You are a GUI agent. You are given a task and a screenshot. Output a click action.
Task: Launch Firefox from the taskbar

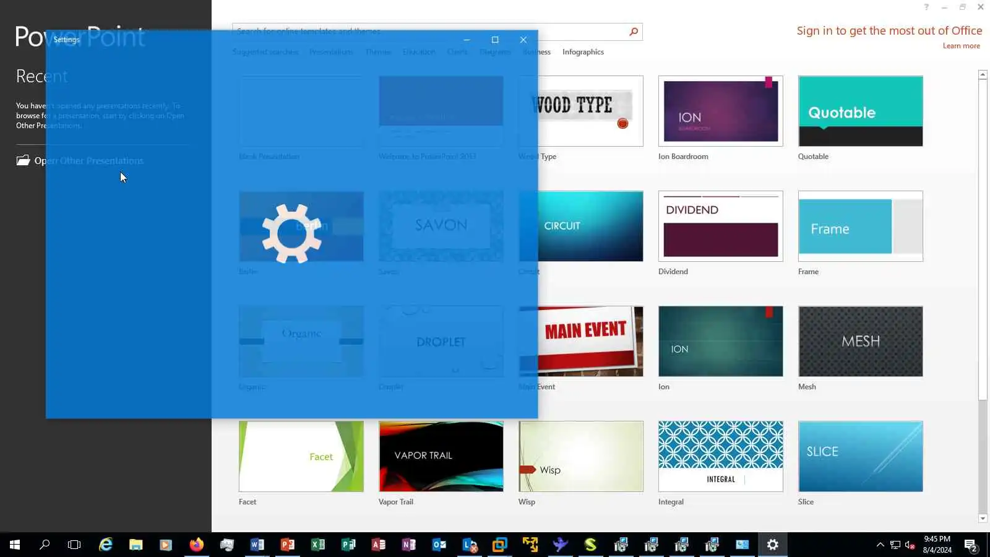[197, 545]
